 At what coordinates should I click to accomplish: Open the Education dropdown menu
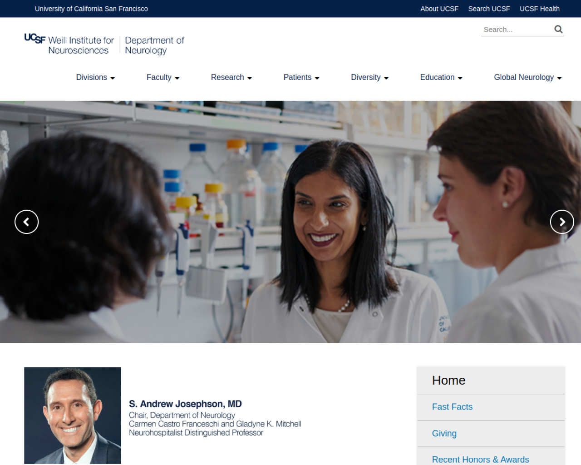pyautogui.click(x=441, y=77)
